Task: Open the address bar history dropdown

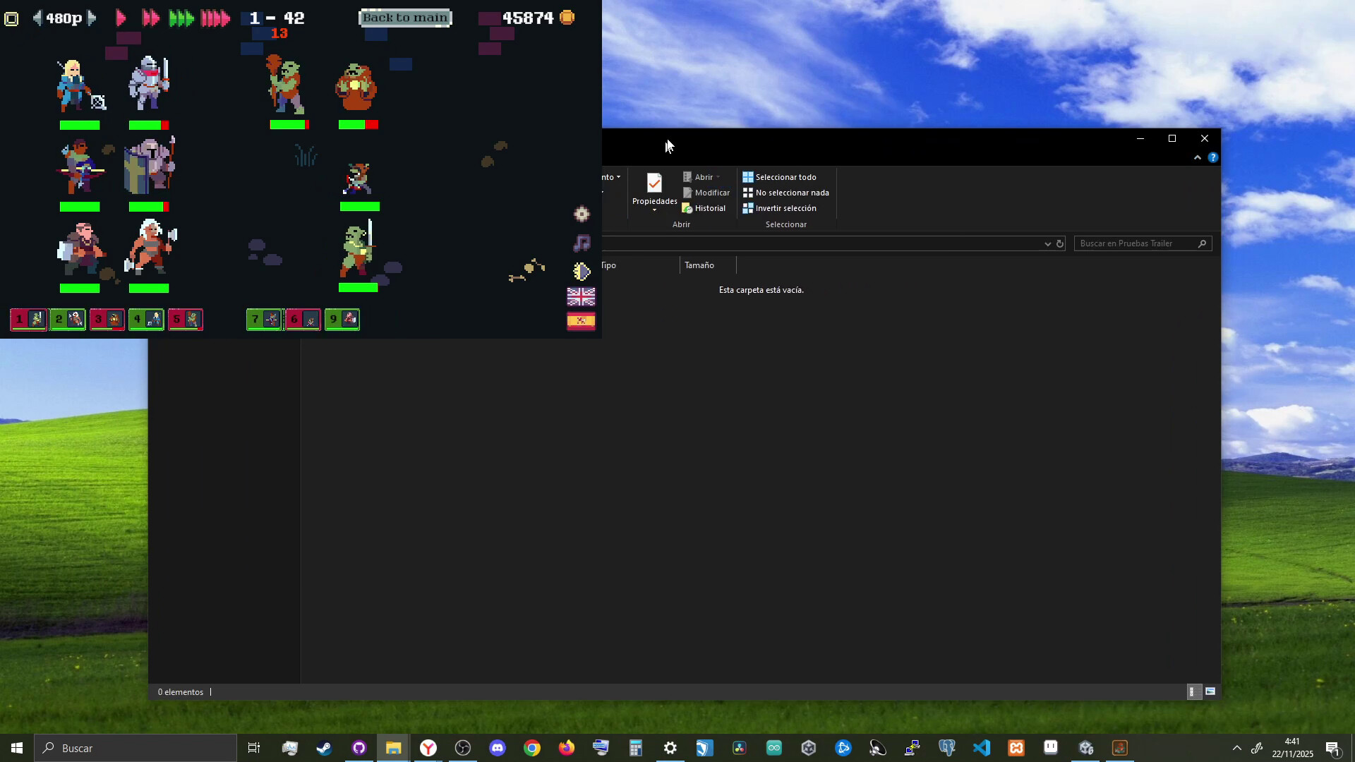Action: 1047,243
